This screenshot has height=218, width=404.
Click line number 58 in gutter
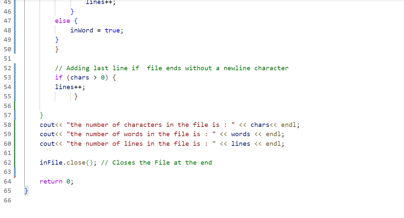(7, 125)
